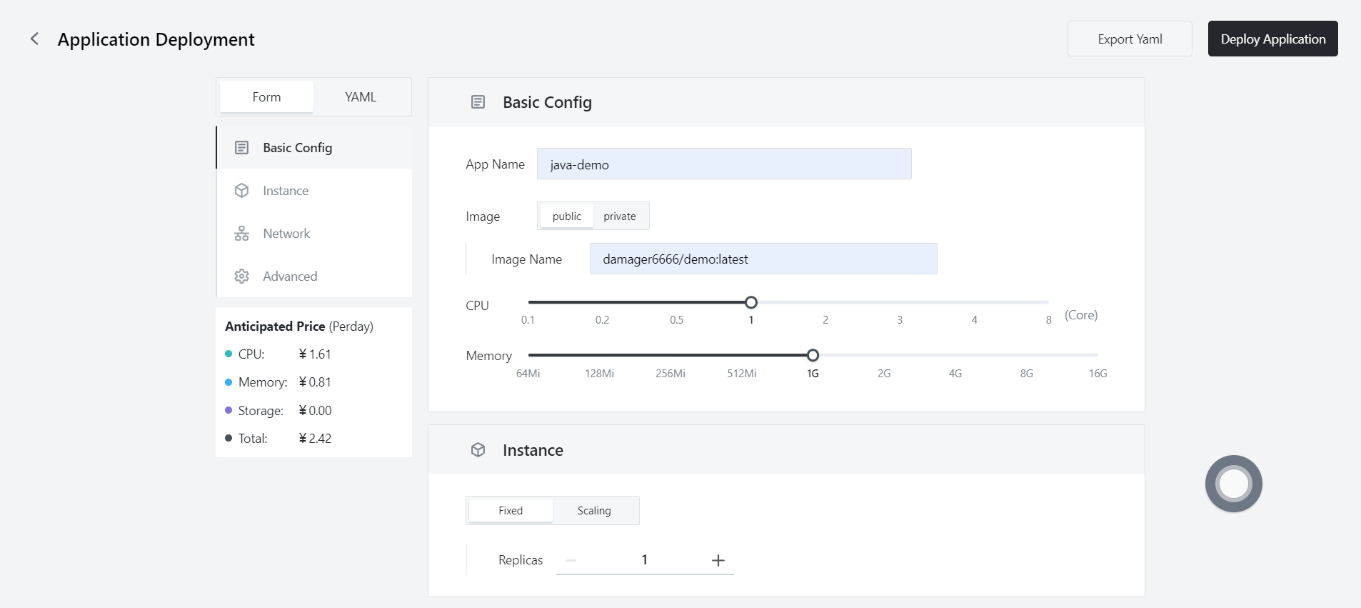Choose Fixed instance mode
The height and width of the screenshot is (608, 1361).
(x=511, y=511)
